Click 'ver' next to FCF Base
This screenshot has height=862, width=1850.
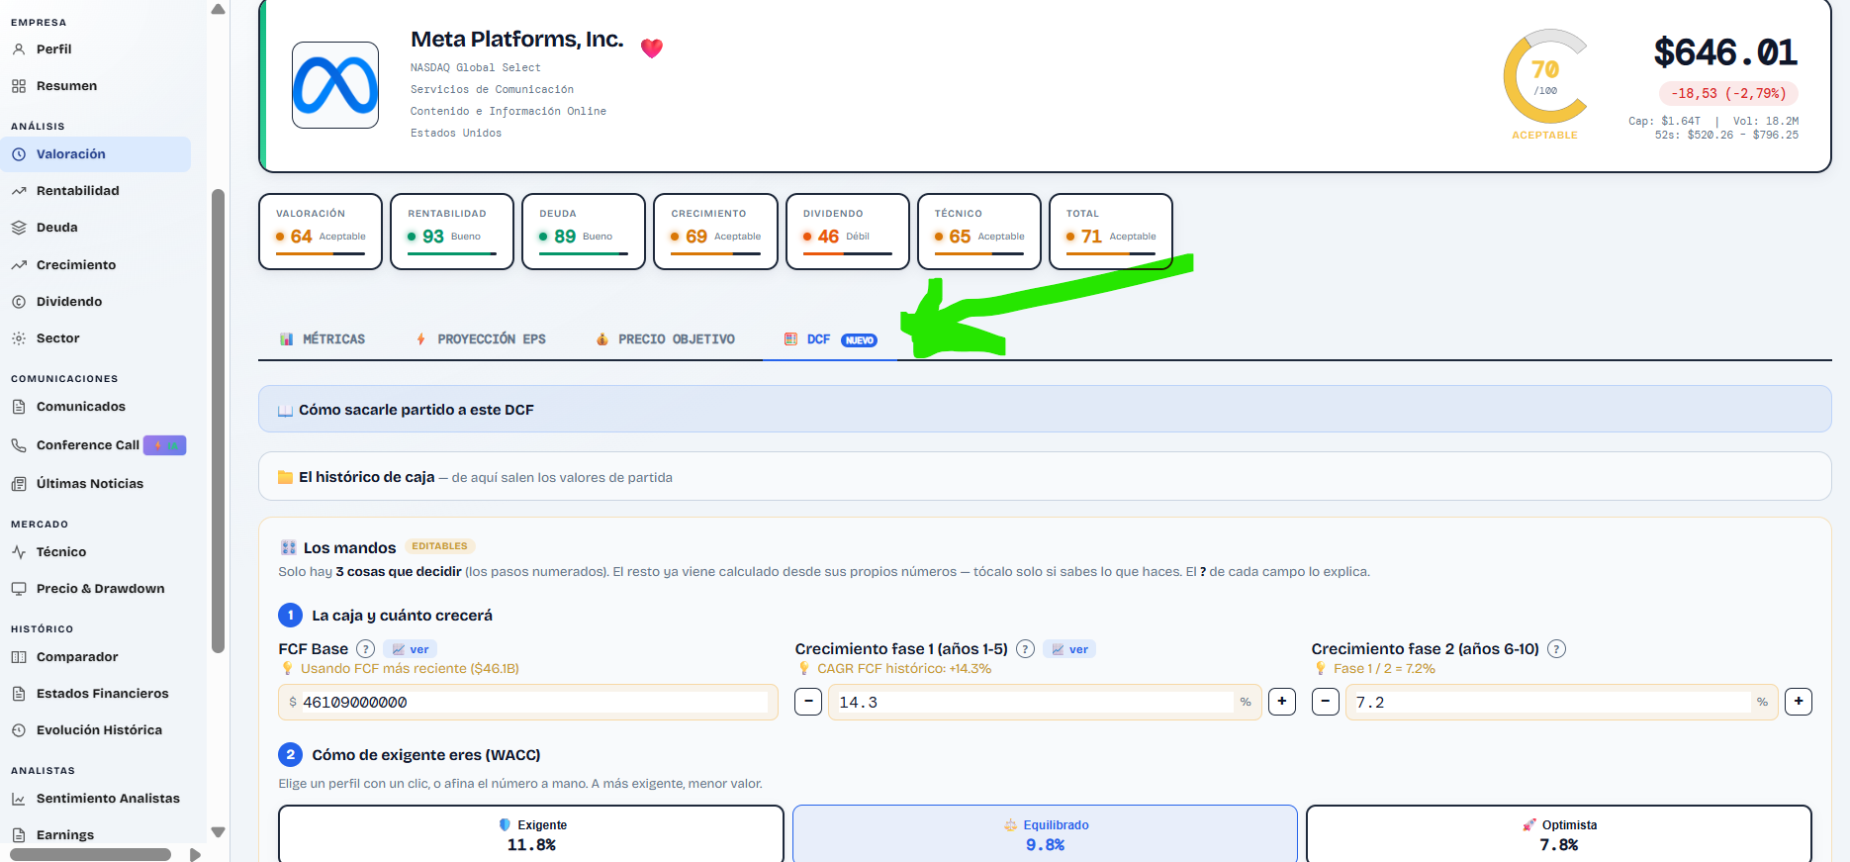[411, 649]
